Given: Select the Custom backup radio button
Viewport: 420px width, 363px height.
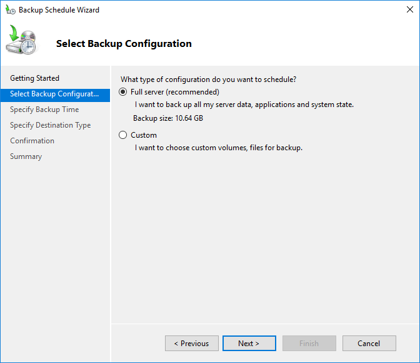Looking at the screenshot, I should pyautogui.click(x=123, y=135).
